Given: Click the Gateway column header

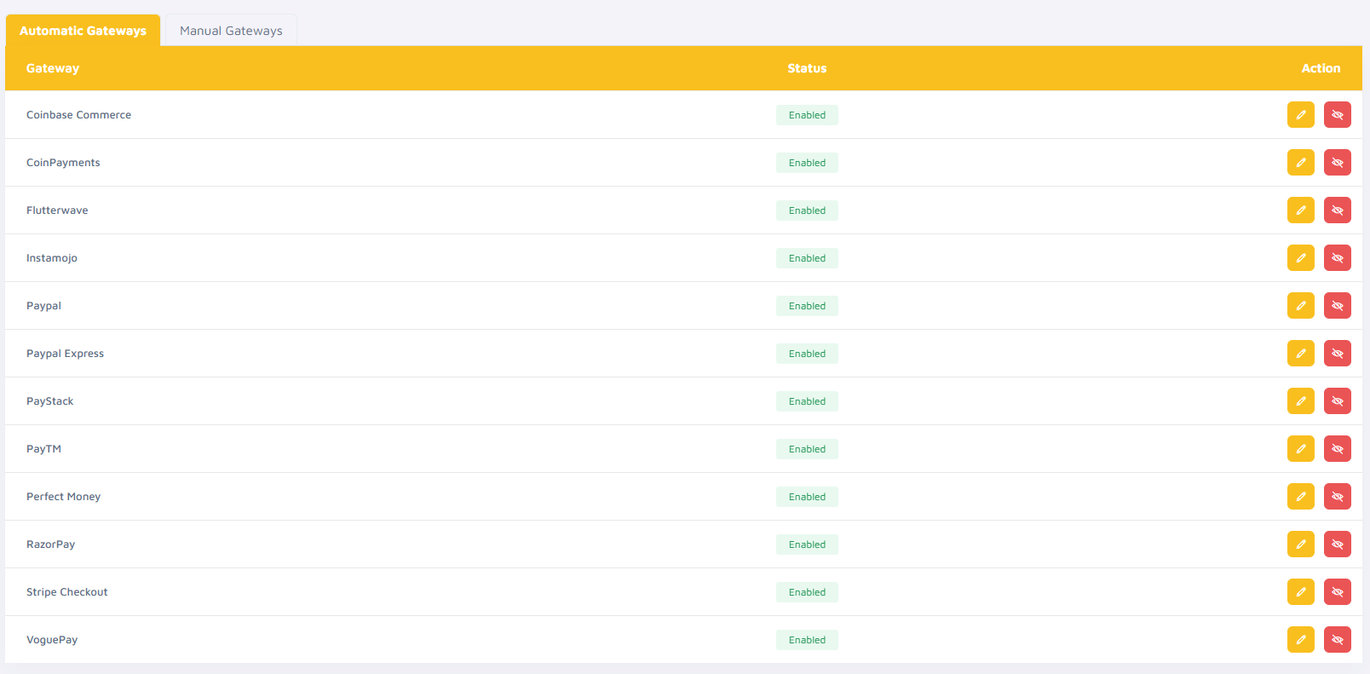Looking at the screenshot, I should 53,68.
